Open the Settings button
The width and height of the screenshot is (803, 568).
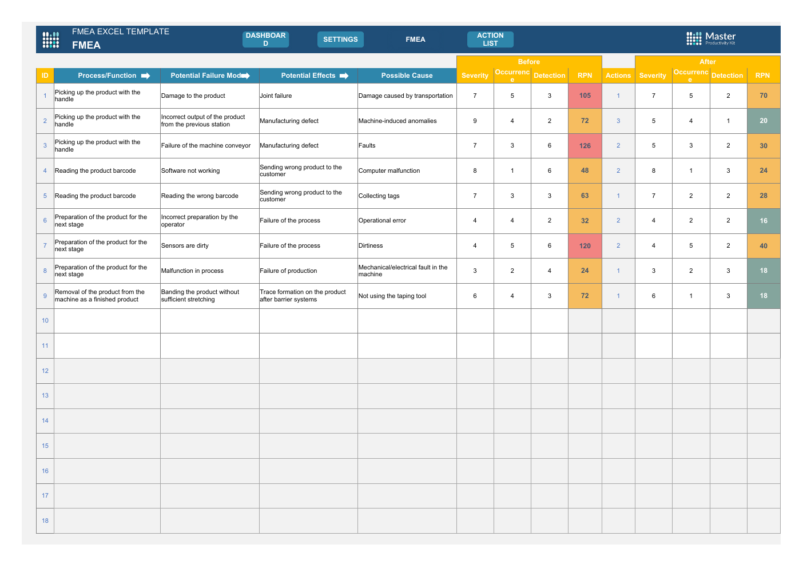[340, 39]
